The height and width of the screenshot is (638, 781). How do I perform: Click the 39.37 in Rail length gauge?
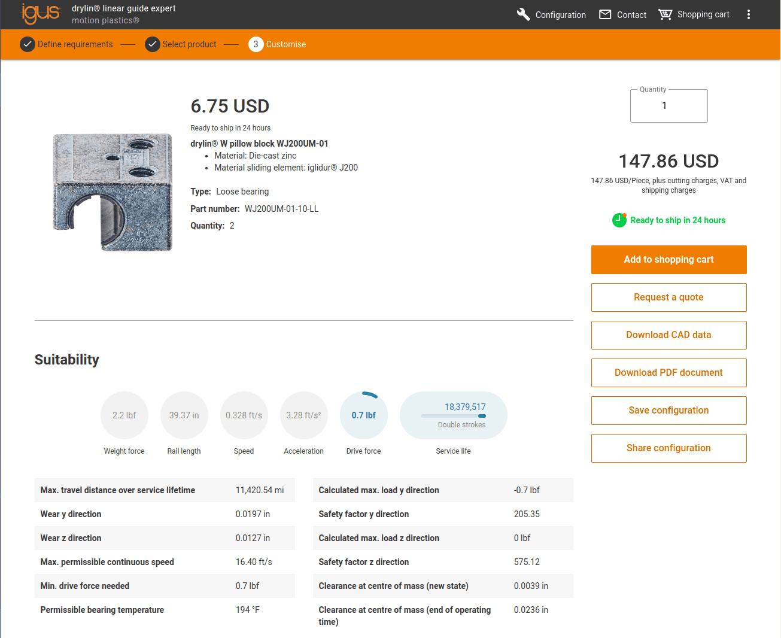tap(184, 415)
